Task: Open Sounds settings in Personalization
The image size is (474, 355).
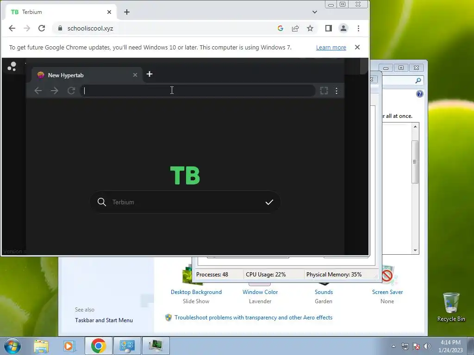Action: click(x=324, y=292)
